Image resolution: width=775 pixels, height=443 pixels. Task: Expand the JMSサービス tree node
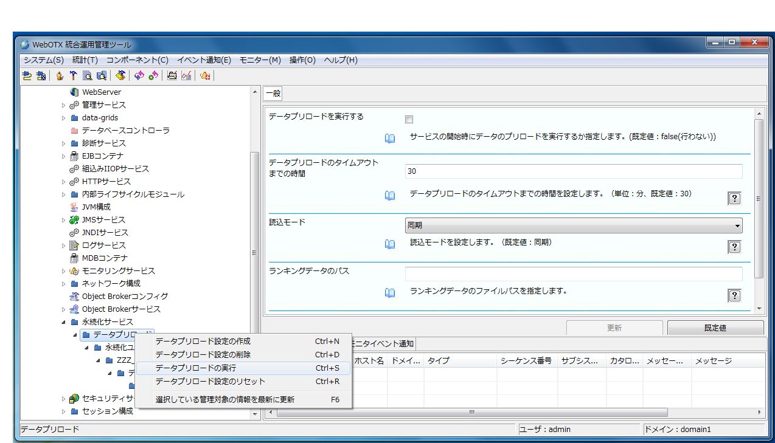click(63, 220)
